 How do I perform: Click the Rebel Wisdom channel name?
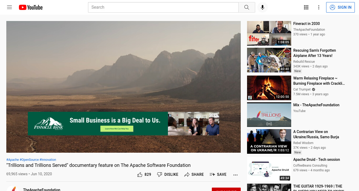tap(303, 143)
